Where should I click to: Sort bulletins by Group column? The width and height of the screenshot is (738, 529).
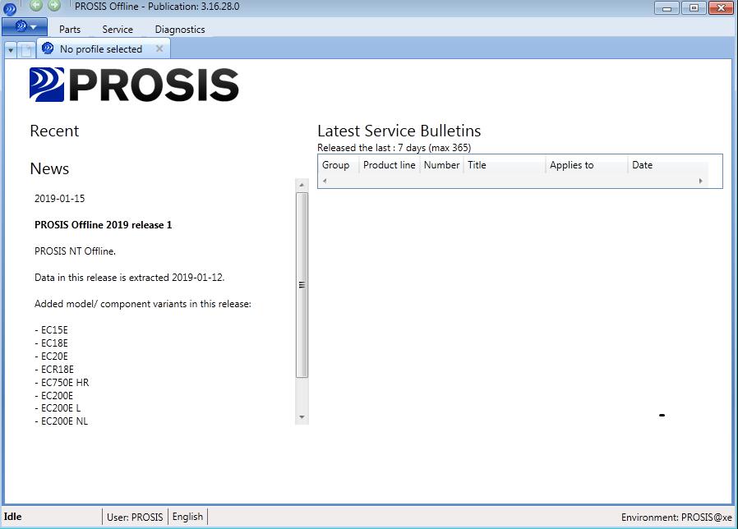336,165
